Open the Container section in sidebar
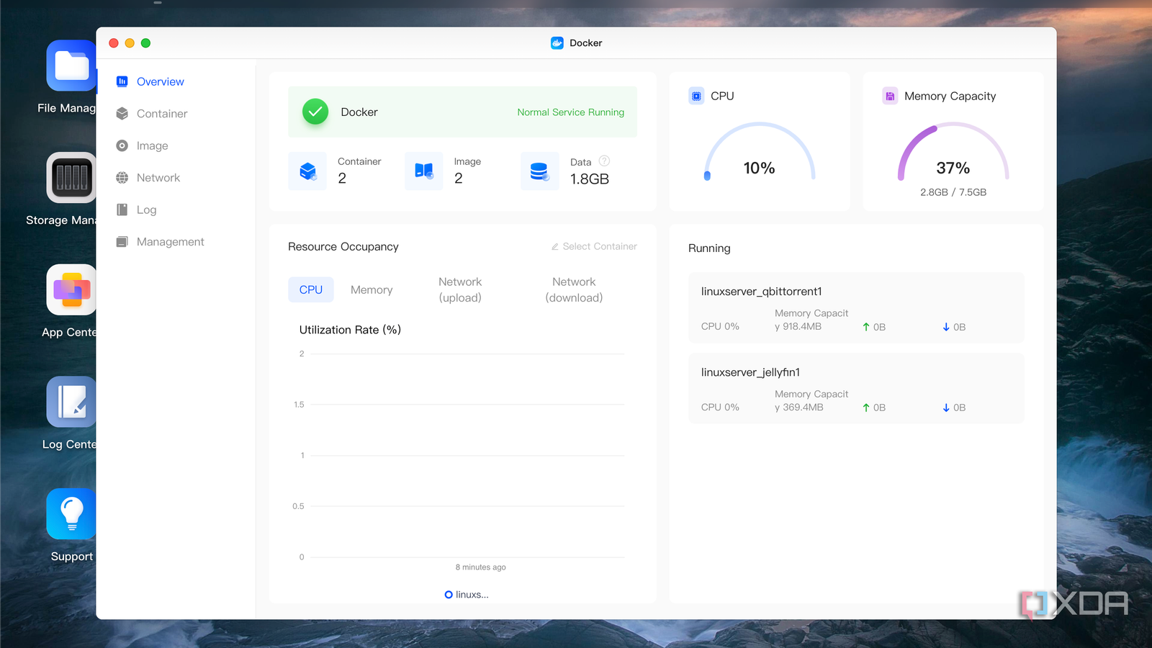This screenshot has height=648, width=1152. tap(161, 114)
